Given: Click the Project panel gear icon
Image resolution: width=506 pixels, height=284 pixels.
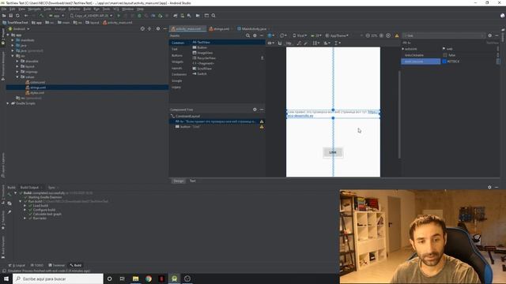Looking at the screenshot, I should [158, 28].
